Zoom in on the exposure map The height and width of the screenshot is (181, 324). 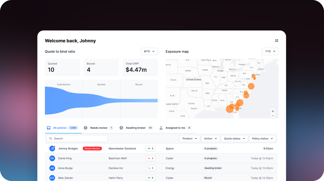(273, 111)
